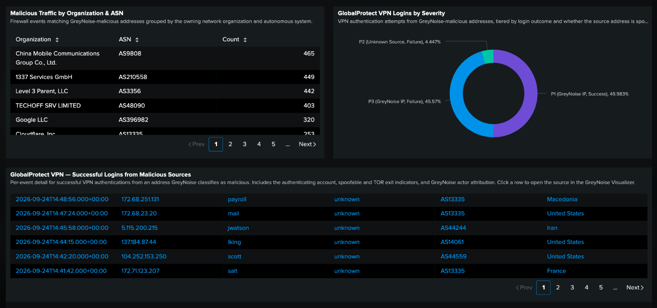Click Prev in Successful Logins pagination
The width and height of the screenshot is (657, 308).
524,288
